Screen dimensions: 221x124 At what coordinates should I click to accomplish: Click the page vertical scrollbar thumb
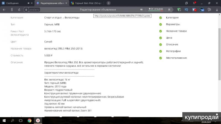click(219, 54)
